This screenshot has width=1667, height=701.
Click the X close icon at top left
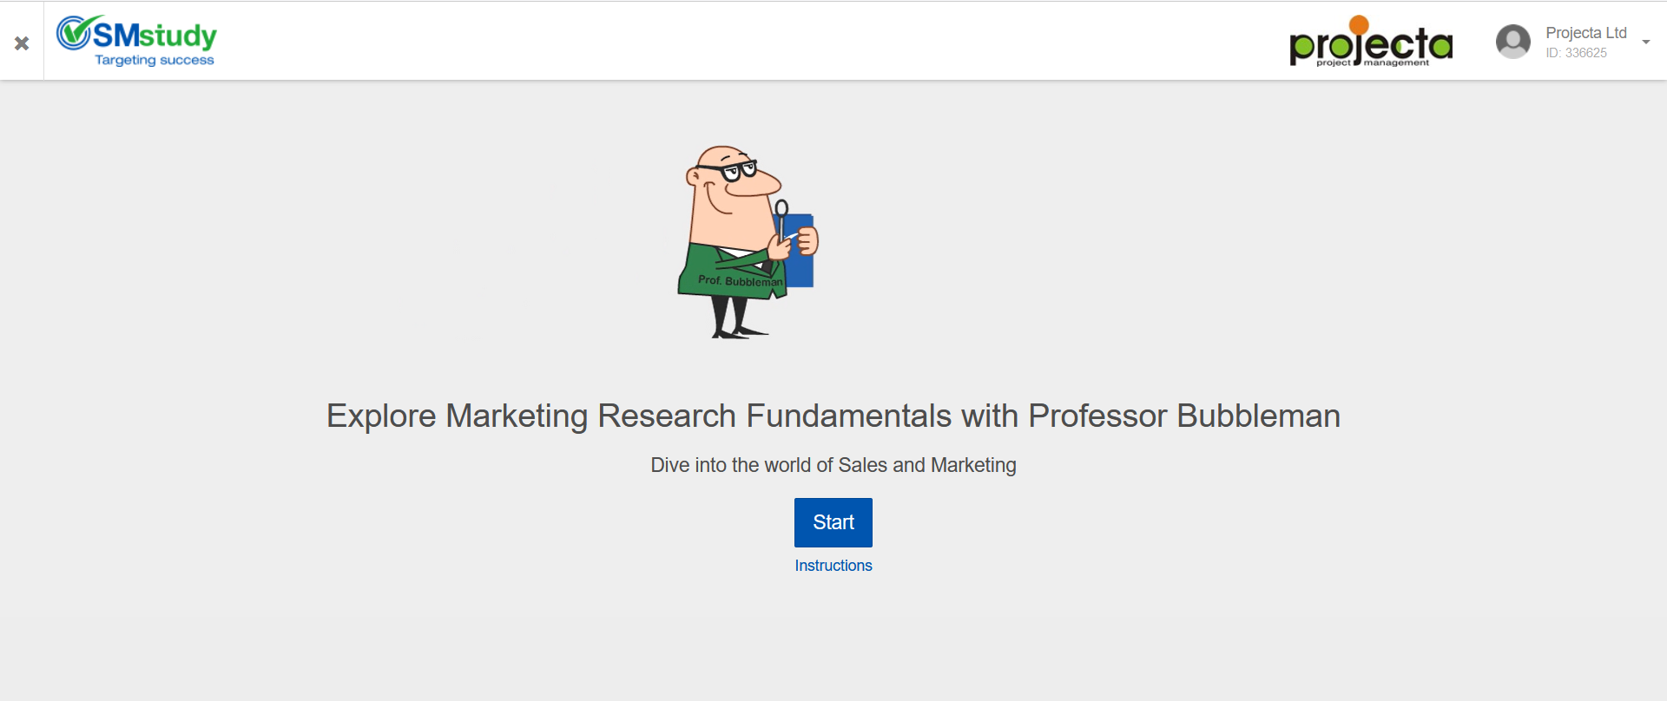click(x=22, y=43)
